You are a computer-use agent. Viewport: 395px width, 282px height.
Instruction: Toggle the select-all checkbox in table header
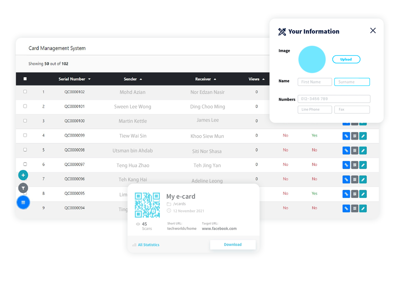tap(25, 79)
